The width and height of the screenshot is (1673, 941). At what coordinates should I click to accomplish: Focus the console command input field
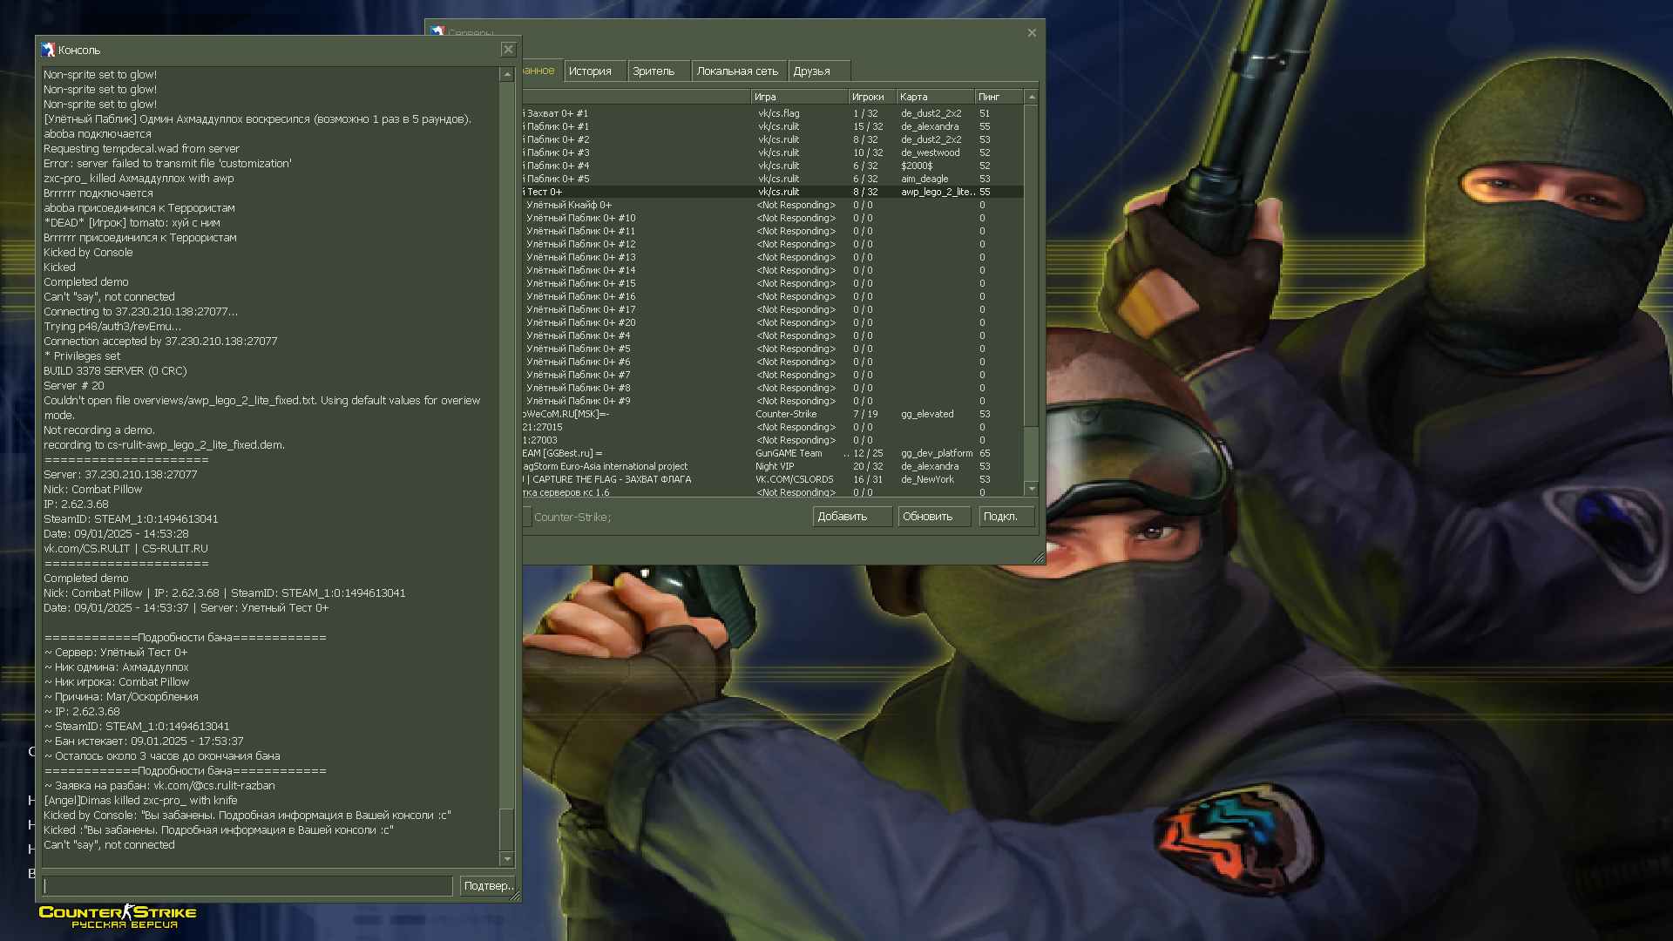pyautogui.click(x=247, y=885)
